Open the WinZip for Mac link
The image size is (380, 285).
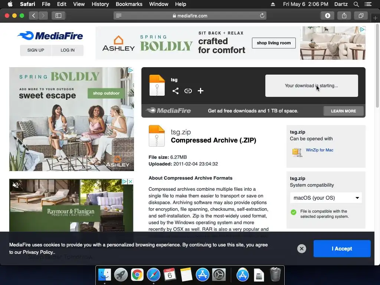tap(320, 150)
